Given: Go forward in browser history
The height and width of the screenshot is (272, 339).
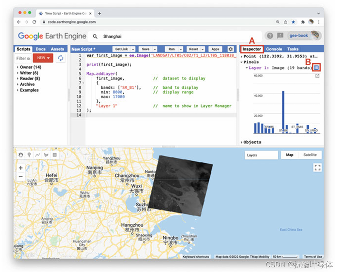Looking at the screenshot, I should click(x=26, y=22).
